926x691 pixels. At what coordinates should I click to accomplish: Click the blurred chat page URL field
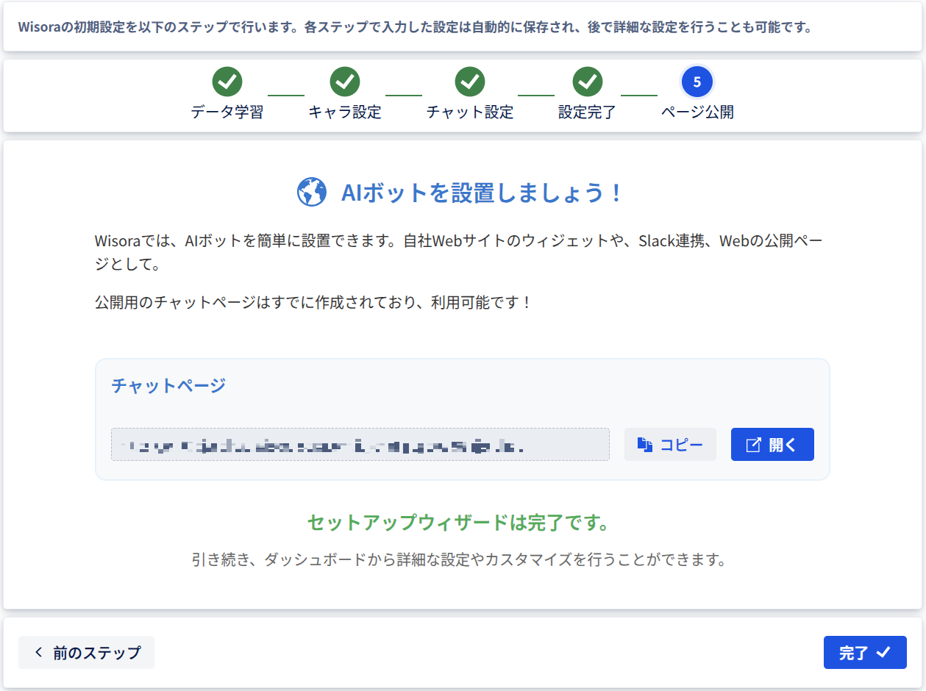coord(360,445)
